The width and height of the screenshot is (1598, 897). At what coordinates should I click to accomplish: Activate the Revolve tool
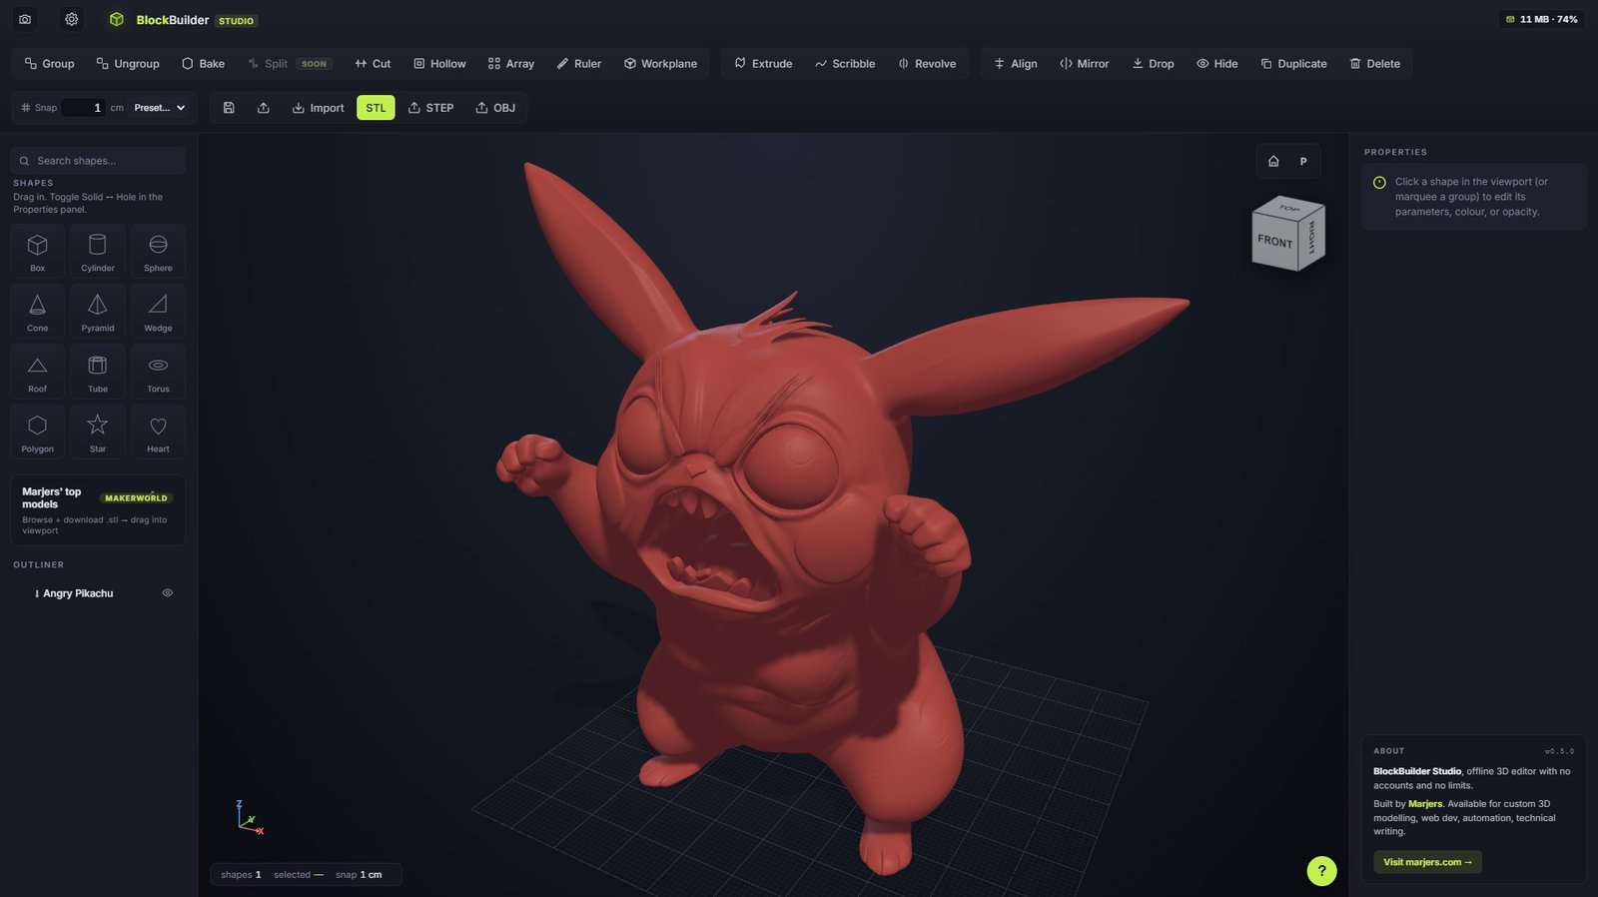927,63
